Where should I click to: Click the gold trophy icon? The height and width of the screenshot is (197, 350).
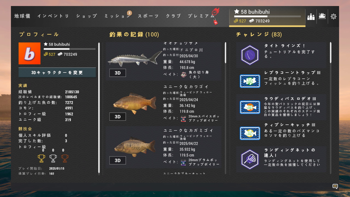41,158
